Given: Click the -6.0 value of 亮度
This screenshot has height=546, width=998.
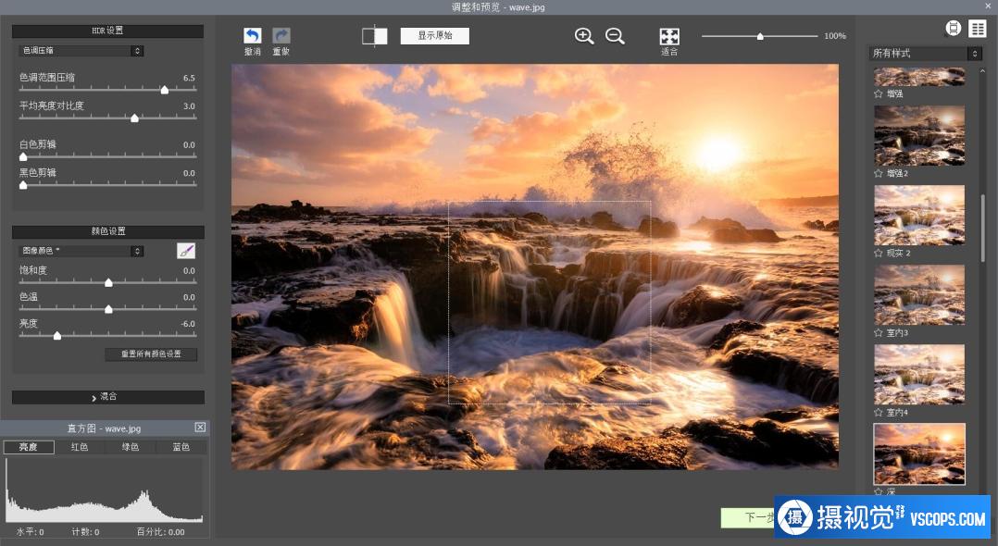Looking at the screenshot, I should pos(188,323).
